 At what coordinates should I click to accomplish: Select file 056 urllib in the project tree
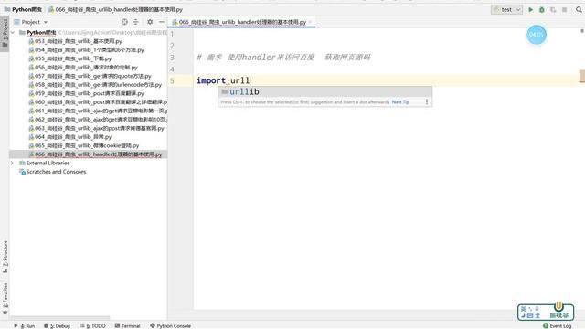click(83, 67)
